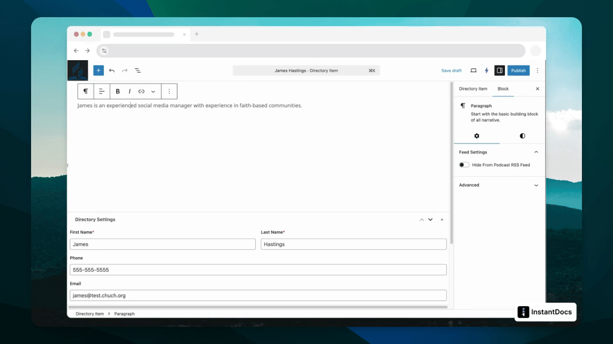Go back in the browser
The height and width of the screenshot is (344, 613).
(x=76, y=51)
